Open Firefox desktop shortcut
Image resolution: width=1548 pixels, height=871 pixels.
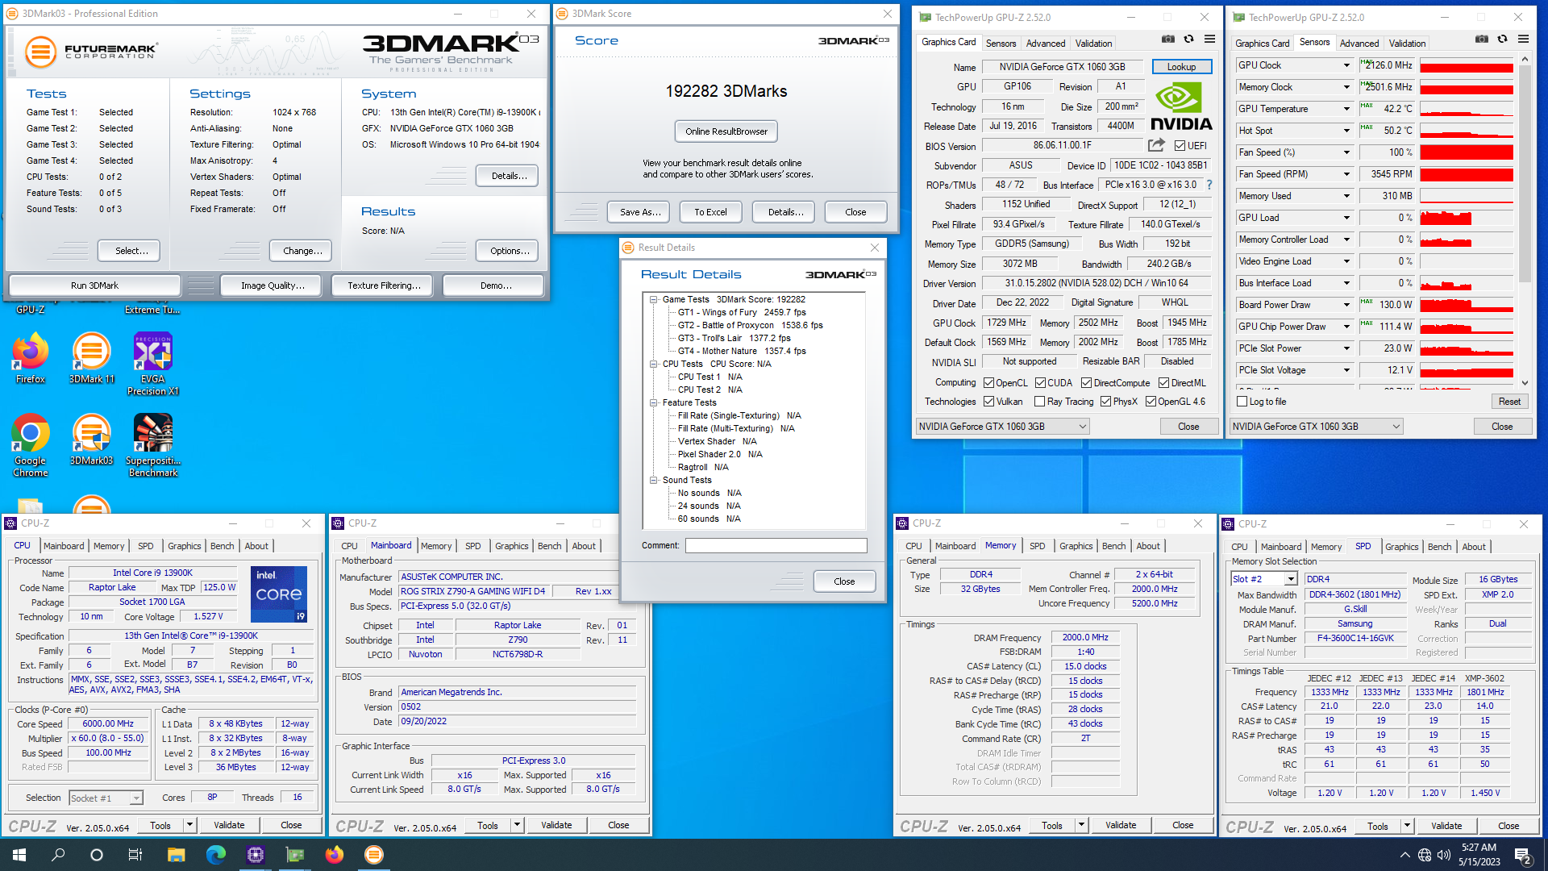tap(31, 359)
